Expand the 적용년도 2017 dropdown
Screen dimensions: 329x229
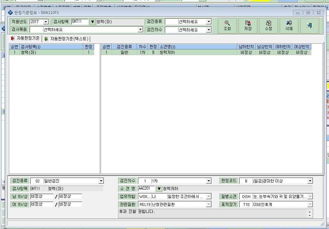coord(46,22)
